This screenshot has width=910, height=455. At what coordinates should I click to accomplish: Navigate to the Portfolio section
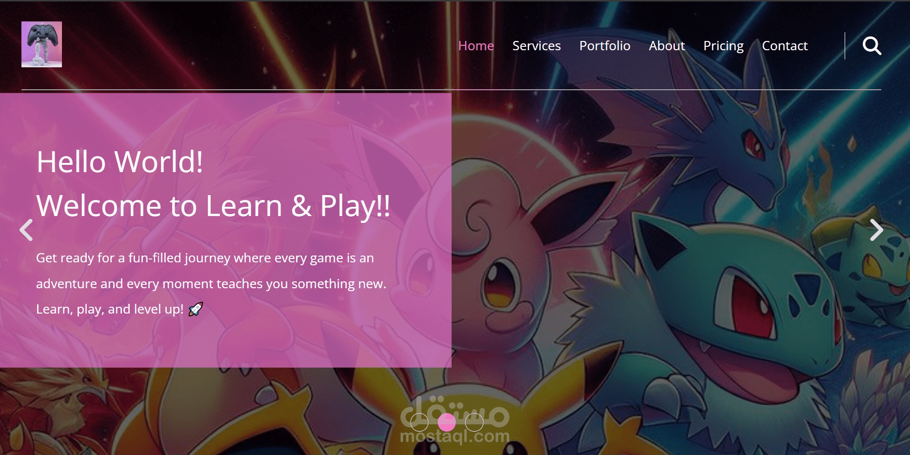[605, 46]
